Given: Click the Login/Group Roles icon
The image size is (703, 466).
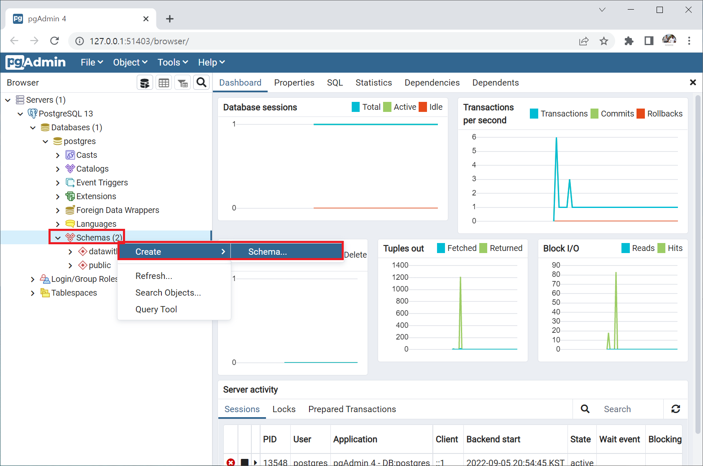Looking at the screenshot, I should (x=45, y=279).
